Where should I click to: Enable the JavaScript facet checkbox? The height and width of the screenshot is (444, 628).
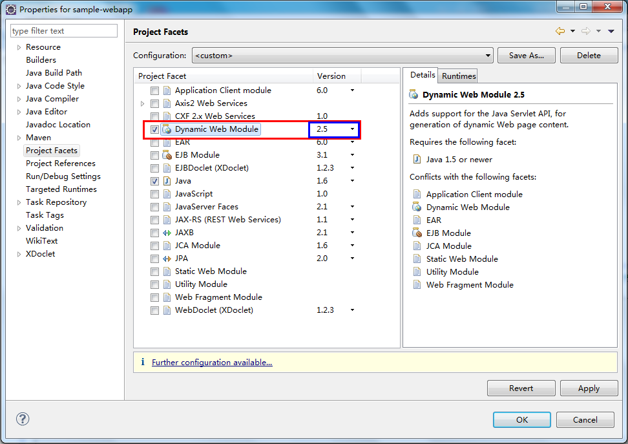[154, 194]
